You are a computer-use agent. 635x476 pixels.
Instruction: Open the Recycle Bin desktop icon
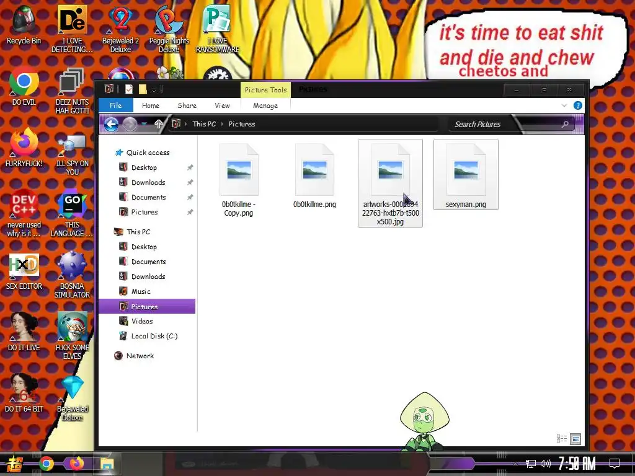(24, 25)
